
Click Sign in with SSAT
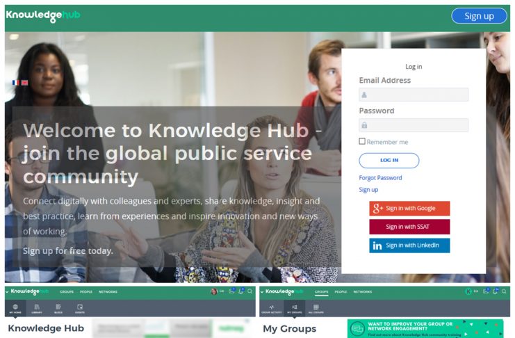click(409, 227)
